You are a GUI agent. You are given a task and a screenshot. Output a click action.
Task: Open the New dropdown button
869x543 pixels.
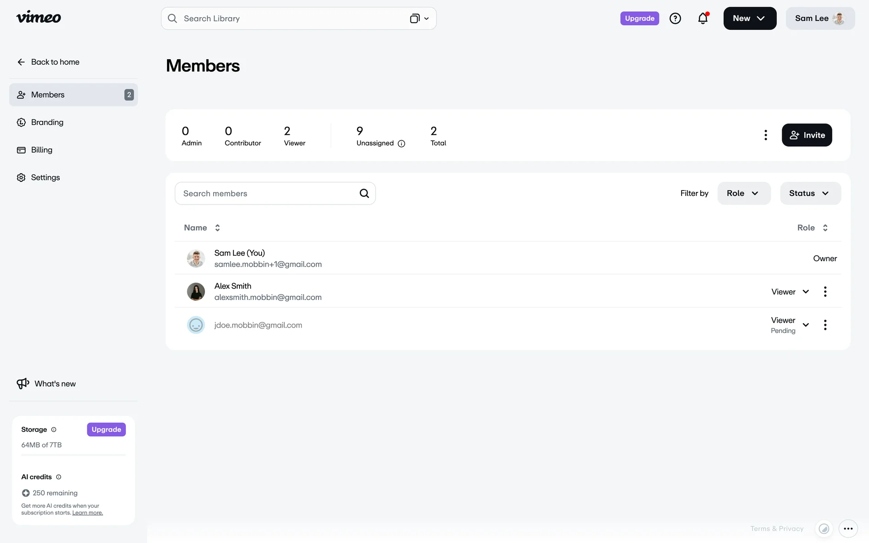(x=749, y=19)
